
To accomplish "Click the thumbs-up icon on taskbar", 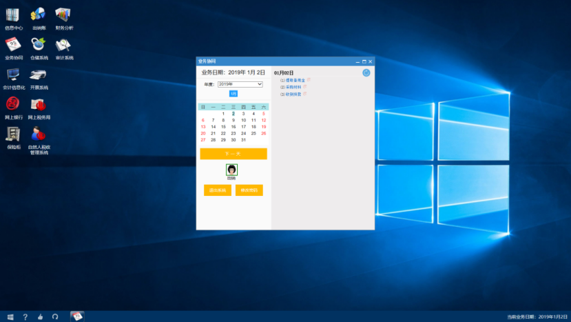I will [40, 317].
